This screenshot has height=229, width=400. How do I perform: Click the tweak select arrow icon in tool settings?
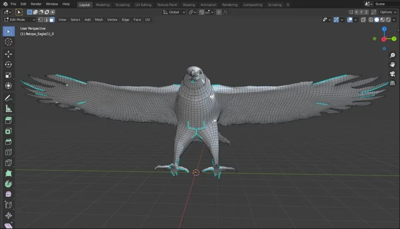[x=19, y=12]
